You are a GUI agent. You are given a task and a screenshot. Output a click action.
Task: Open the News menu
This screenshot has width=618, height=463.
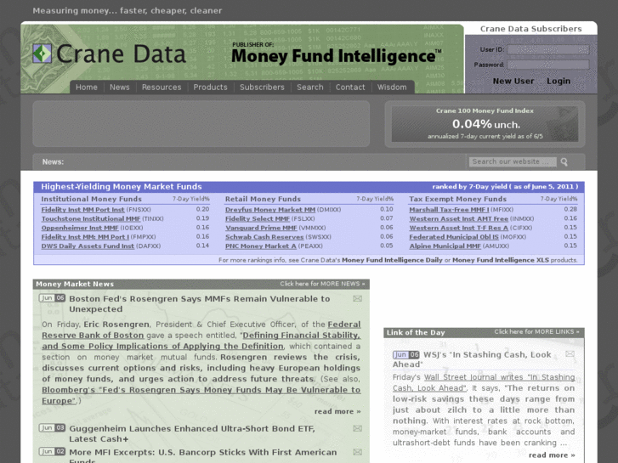(x=119, y=88)
